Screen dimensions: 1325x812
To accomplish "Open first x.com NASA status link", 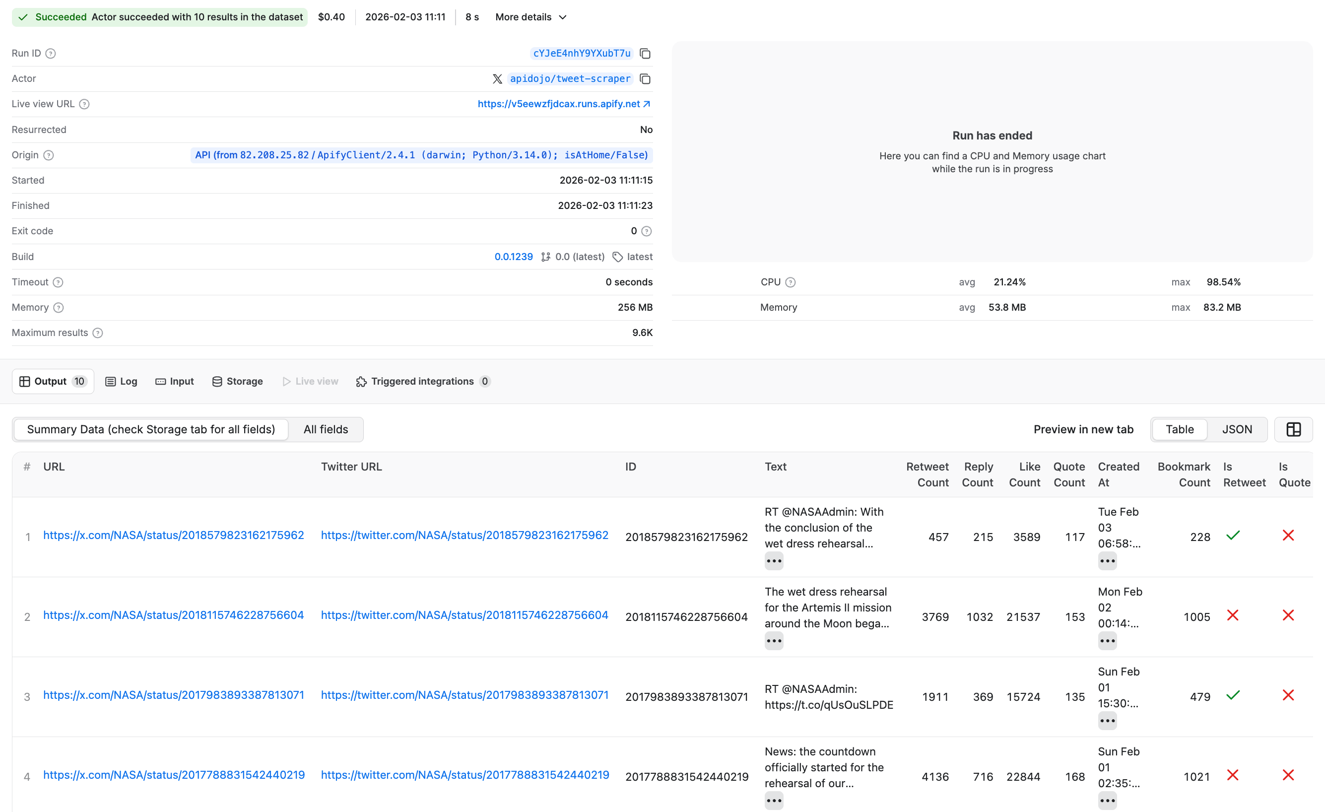I will click(173, 535).
